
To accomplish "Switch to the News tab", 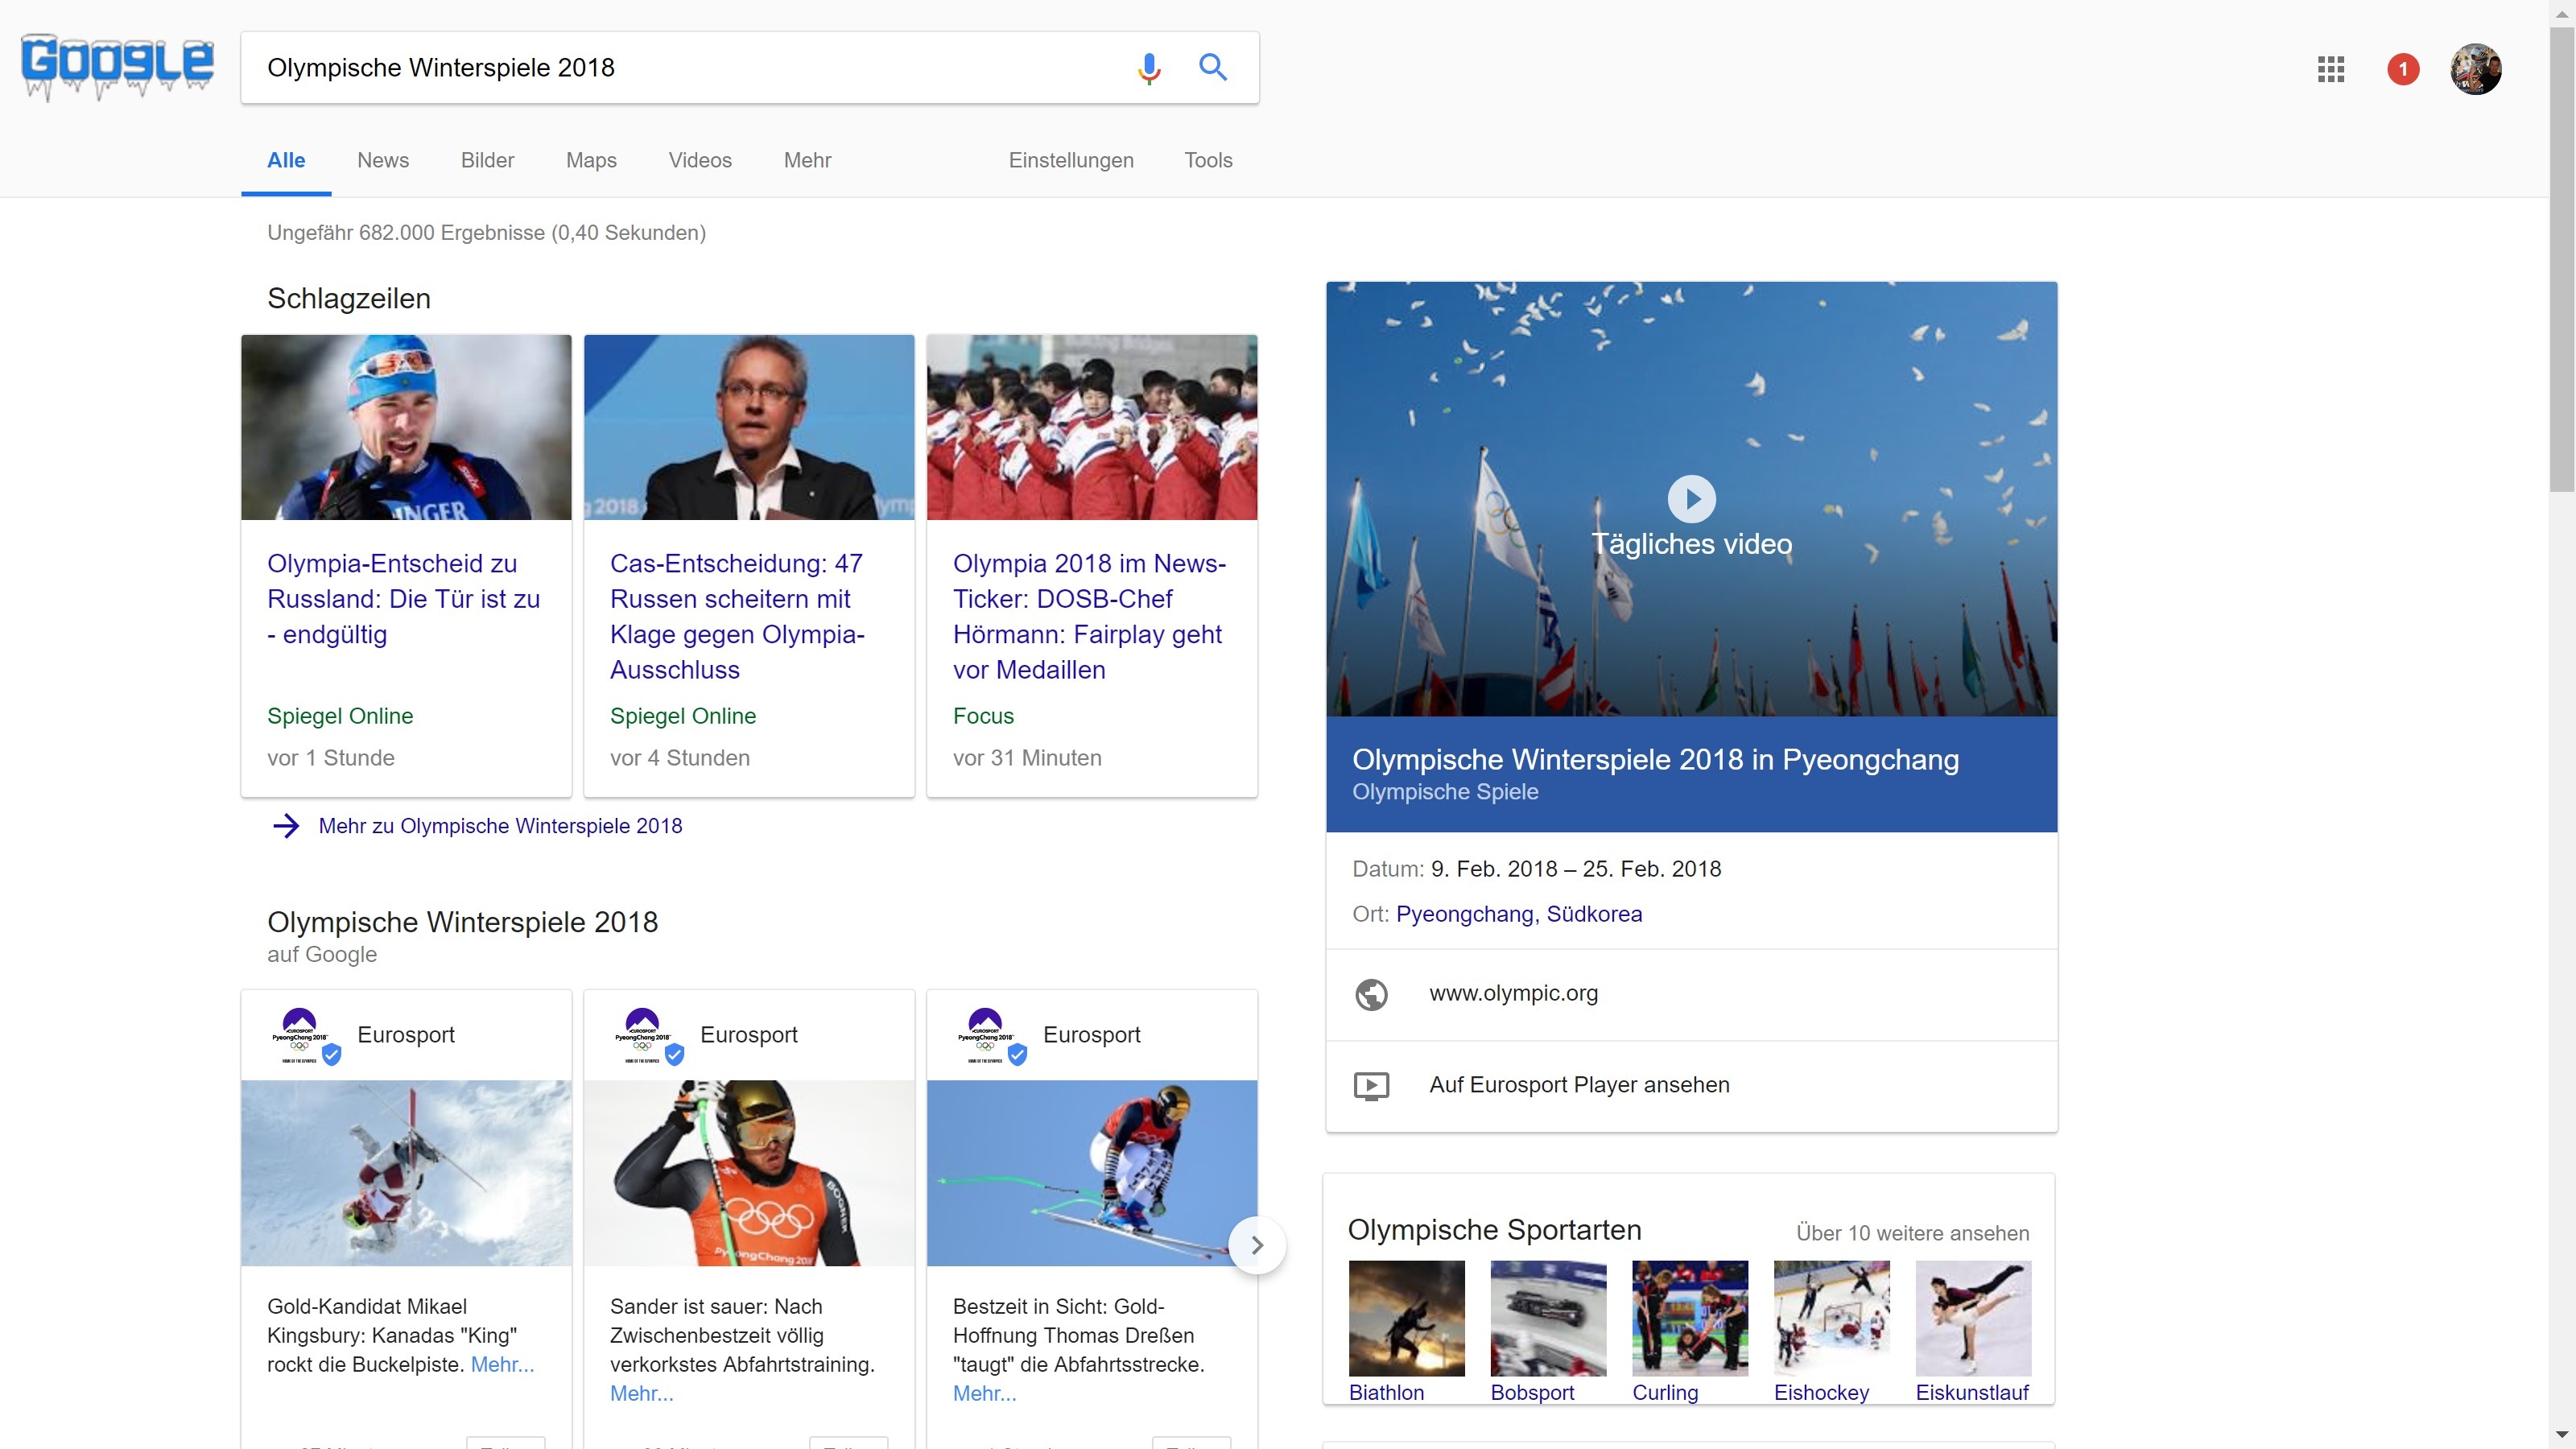I will pyautogui.click(x=383, y=160).
